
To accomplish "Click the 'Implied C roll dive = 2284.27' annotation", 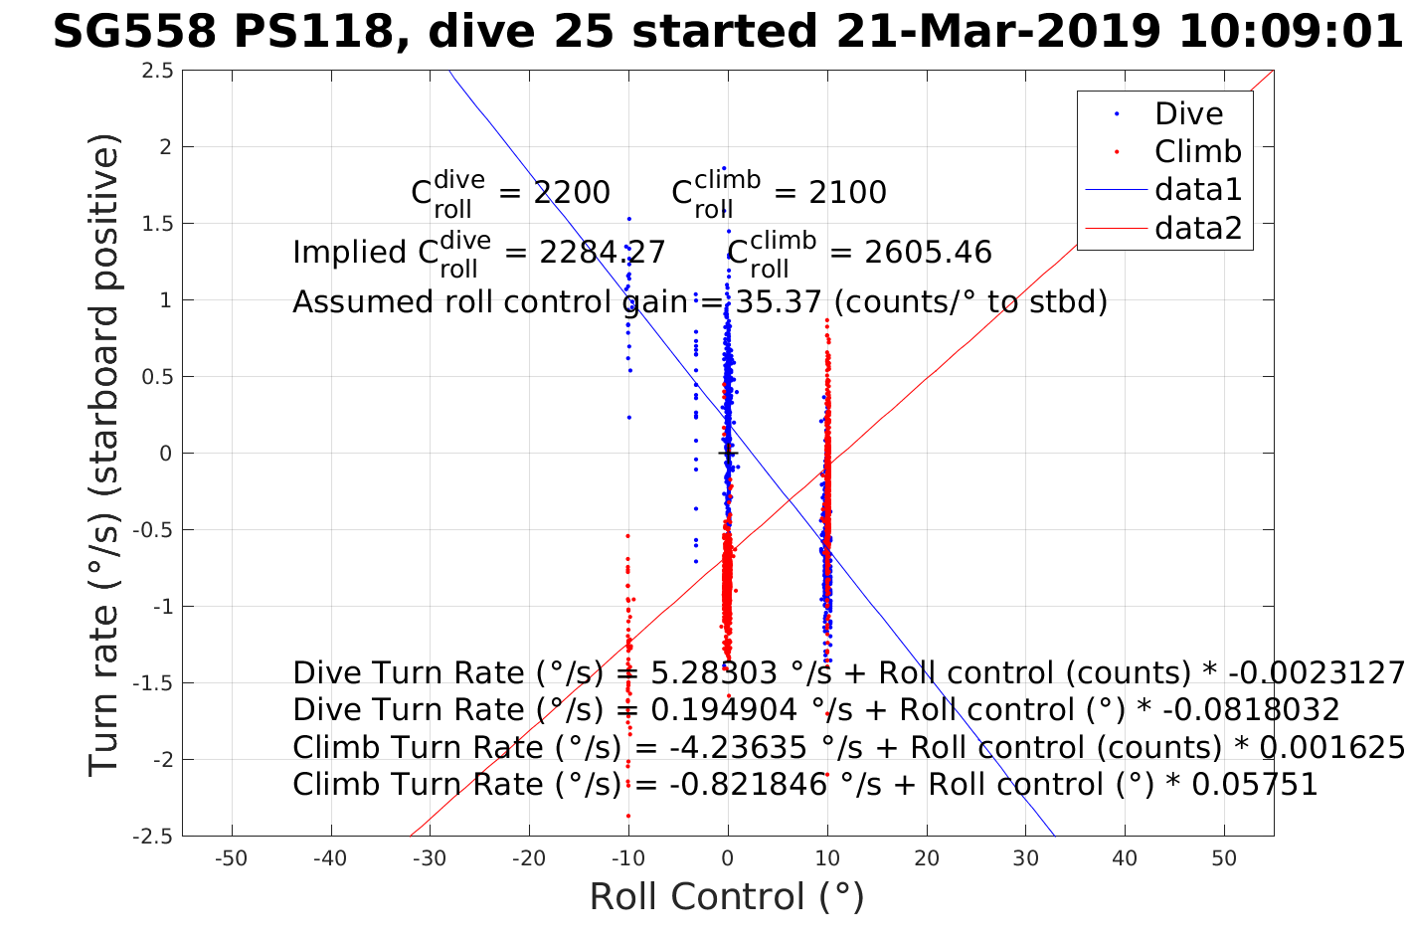I will click(478, 253).
